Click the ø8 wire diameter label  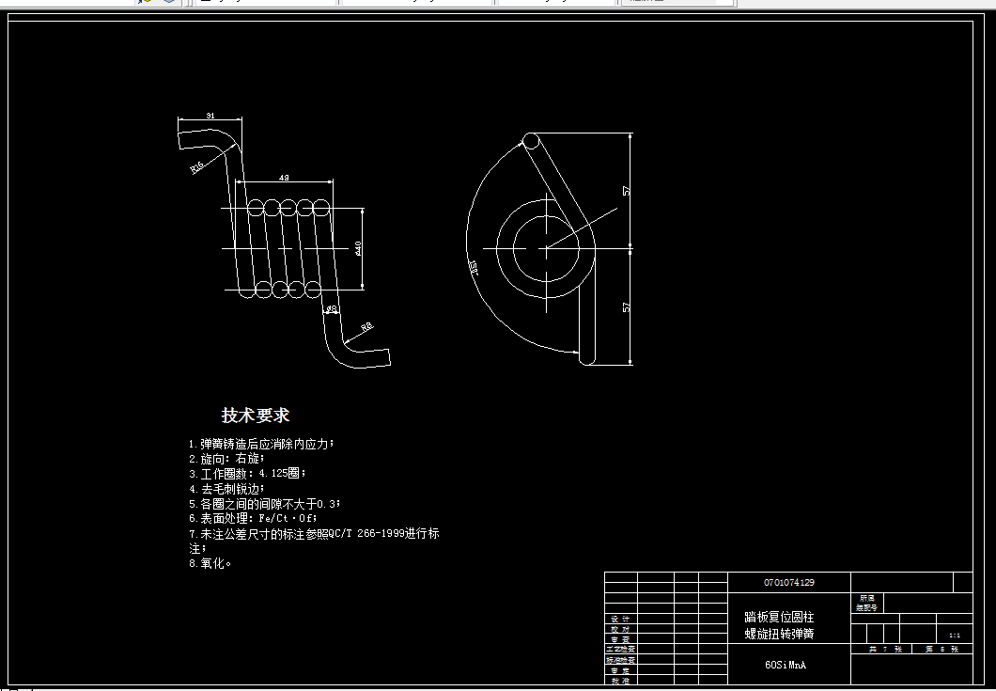pos(332,309)
